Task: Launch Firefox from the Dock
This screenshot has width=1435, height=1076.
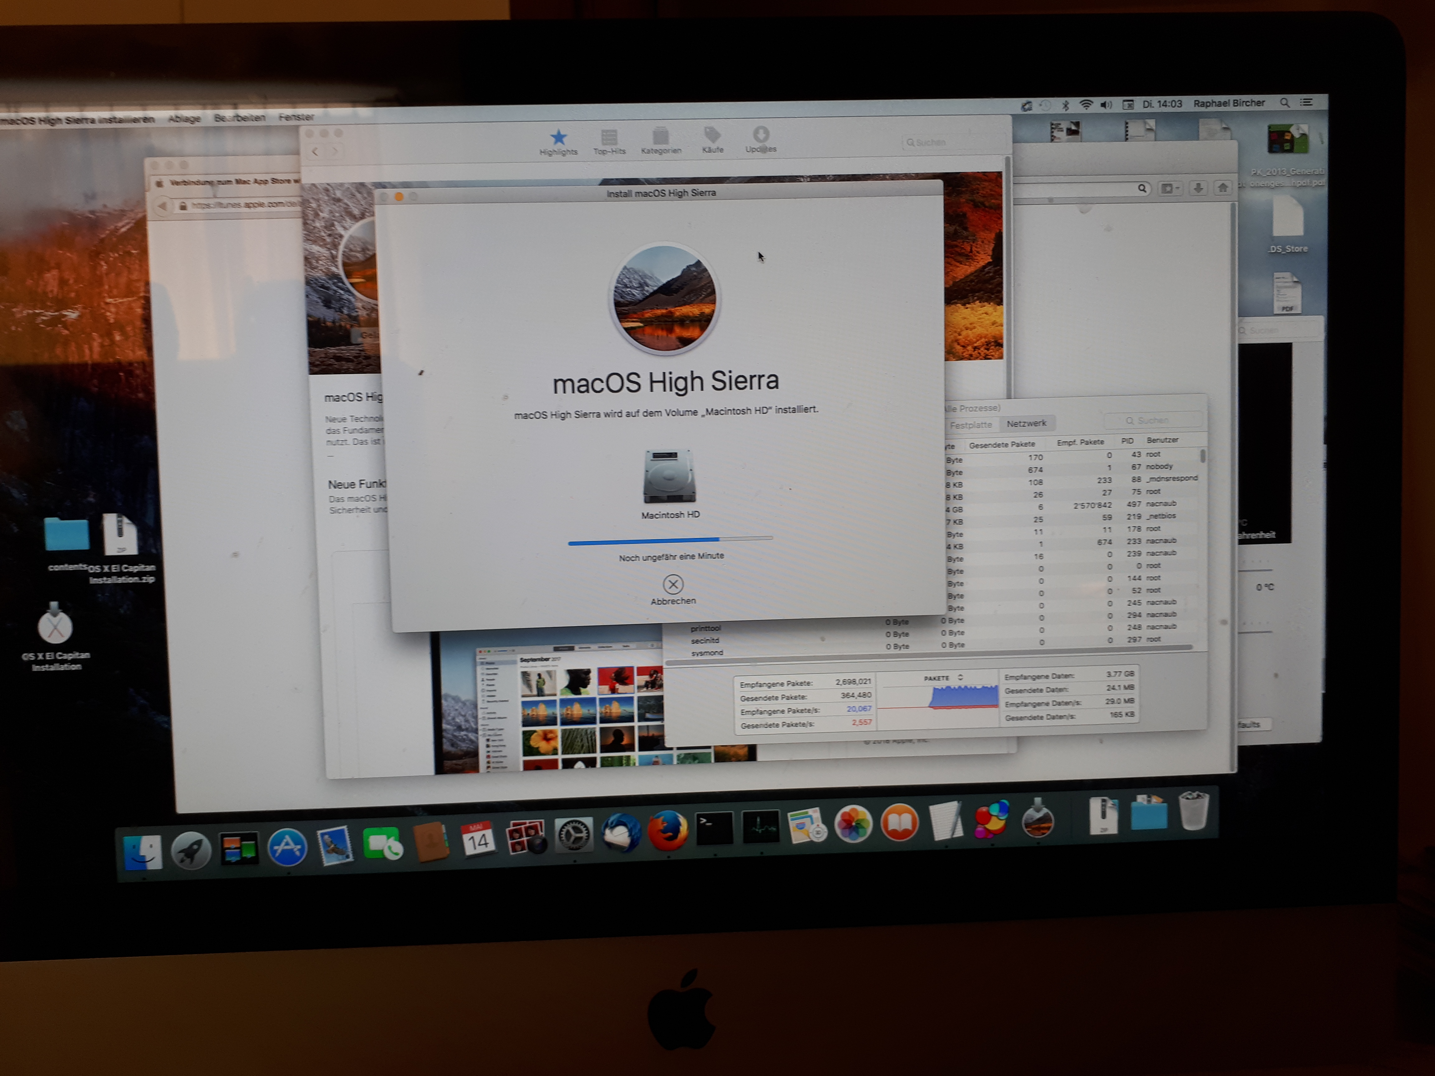Action: point(668,829)
